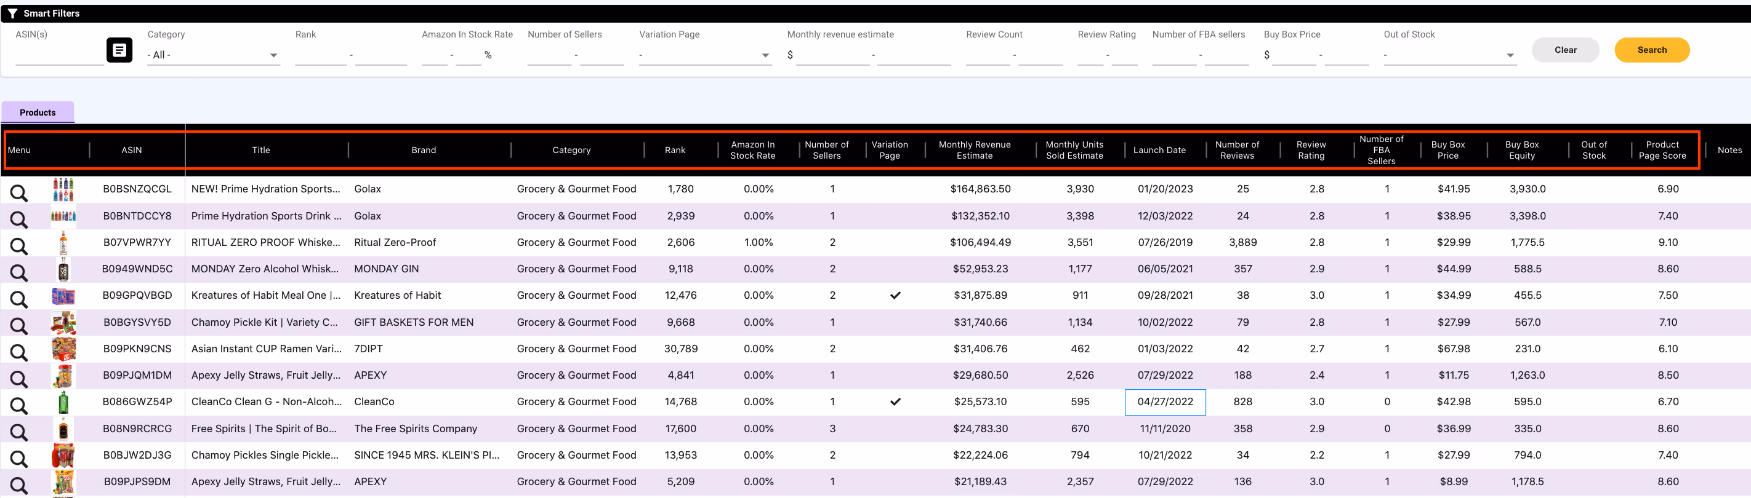Open magnifier menu for B0BGYSVY5D row
Image resolution: width=1751 pixels, height=498 pixels.
point(19,326)
